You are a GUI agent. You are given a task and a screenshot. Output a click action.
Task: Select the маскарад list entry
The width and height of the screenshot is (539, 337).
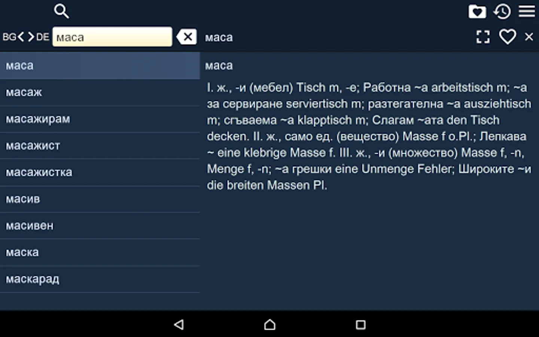coord(100,279)
